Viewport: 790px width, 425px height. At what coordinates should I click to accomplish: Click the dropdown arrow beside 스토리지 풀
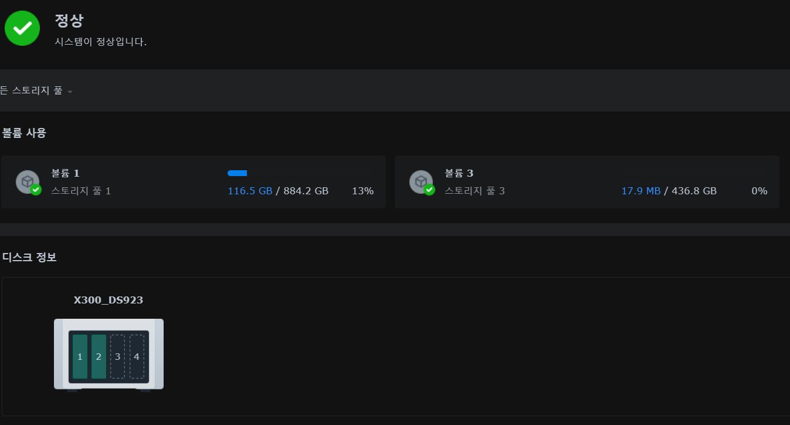pyautogui.click(x=70, y=92)
